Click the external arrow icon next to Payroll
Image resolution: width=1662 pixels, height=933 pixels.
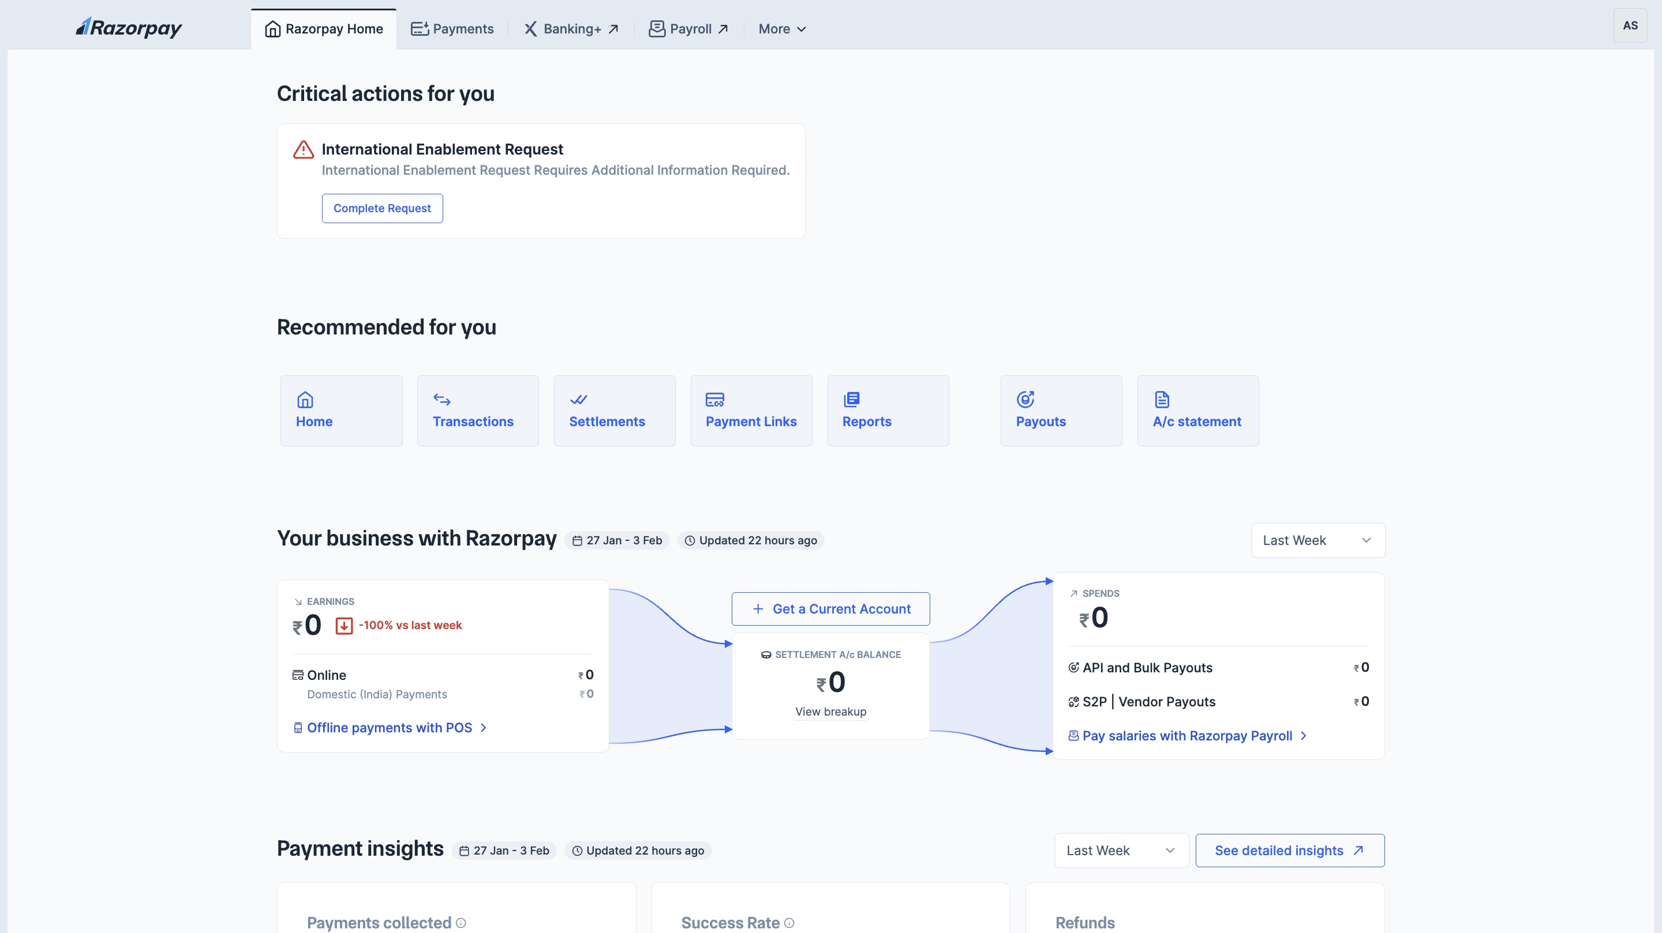click(x=723, y=29)
